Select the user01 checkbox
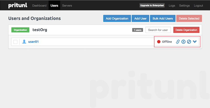The image size is (210, 108). click(x=15, y=42)
